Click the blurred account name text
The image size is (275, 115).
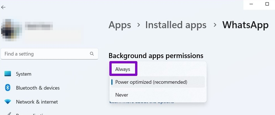pos(39,27)
